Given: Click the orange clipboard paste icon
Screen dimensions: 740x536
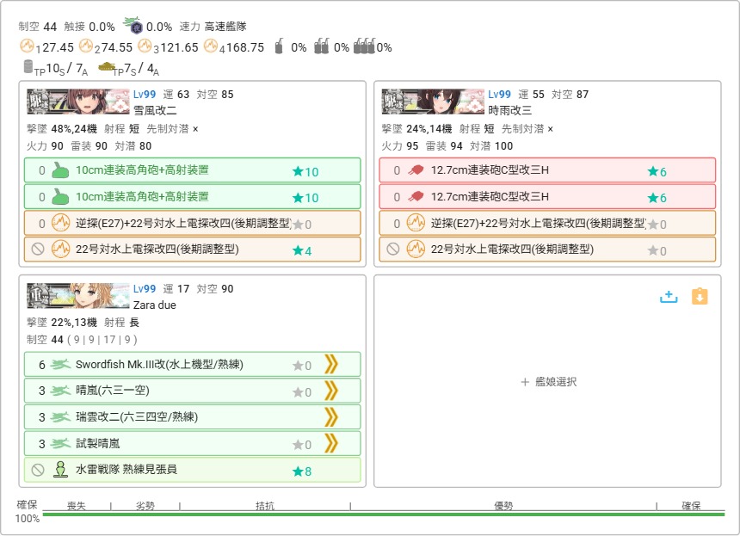Looking at the screenshot, I should pyautogui.click(x=700, y=296).
